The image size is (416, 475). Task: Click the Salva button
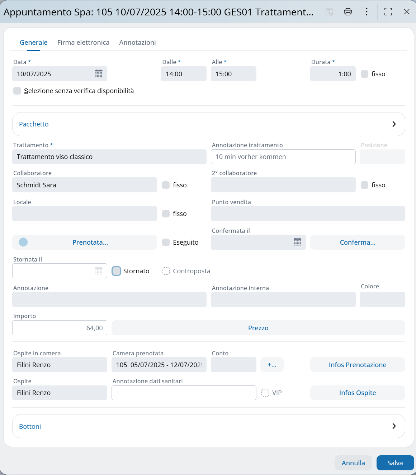[x=395, y=463]
